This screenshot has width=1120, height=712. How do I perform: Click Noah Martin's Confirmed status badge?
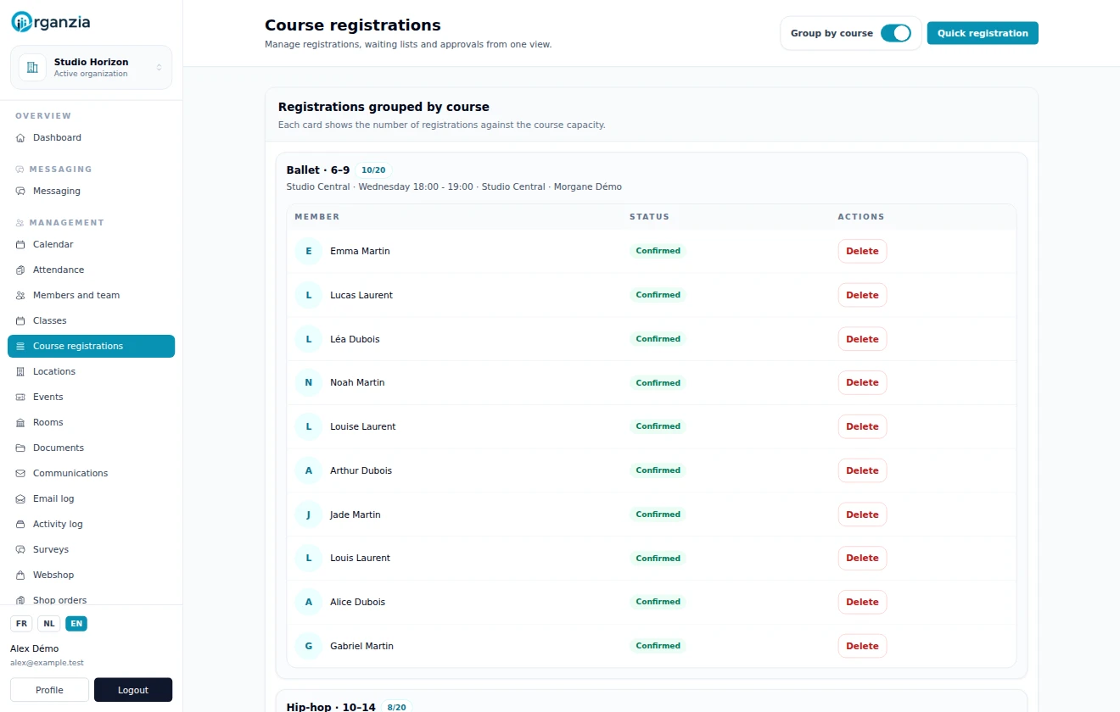658,383
